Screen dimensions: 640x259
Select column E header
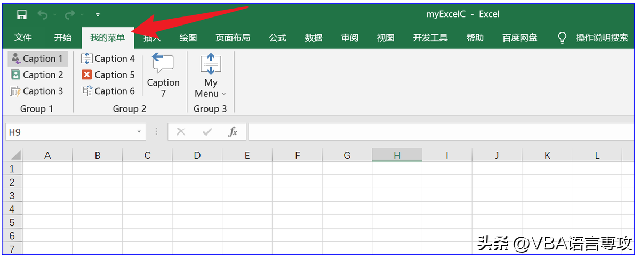247,155
